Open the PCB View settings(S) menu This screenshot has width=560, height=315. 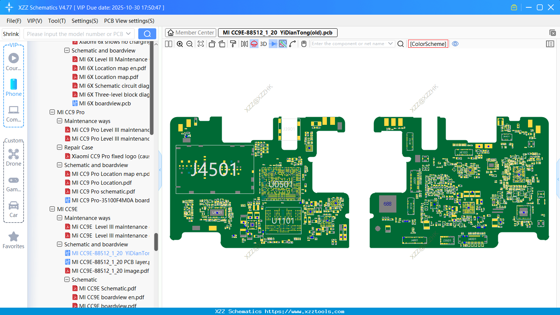coord(129,21)
